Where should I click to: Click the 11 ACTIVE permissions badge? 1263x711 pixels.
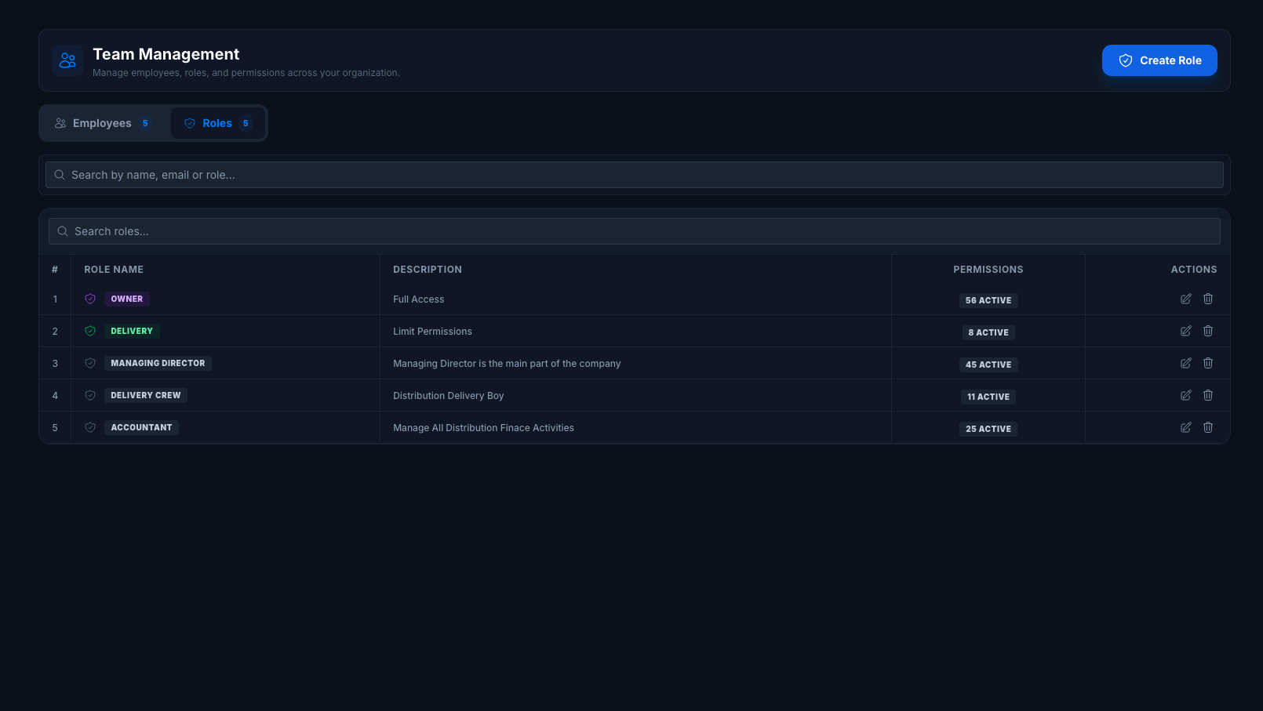[988, 397]
